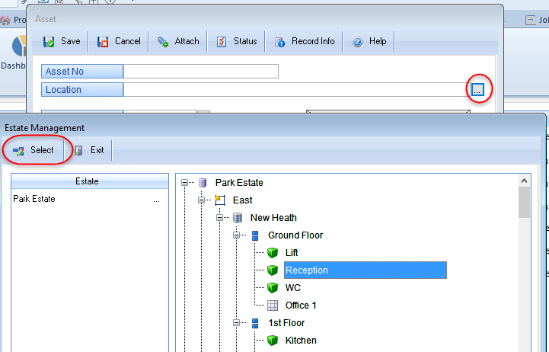Select Park Estate in the Estate list

[34, 199]
